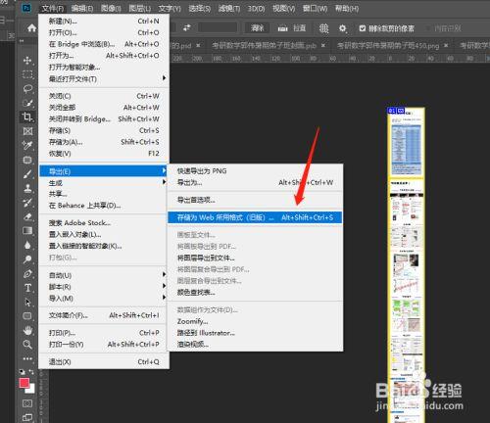The height and width of the screenshot is (423, 490).
Task: Expand the 生成 submenu
Action: (104, 183)
